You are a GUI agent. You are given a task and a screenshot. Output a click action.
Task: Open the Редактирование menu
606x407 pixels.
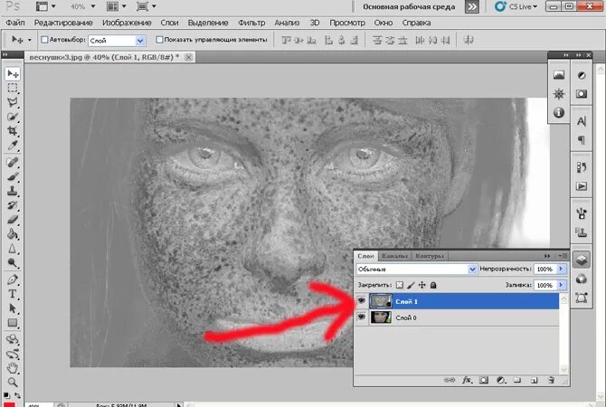(x=63, y=23)
